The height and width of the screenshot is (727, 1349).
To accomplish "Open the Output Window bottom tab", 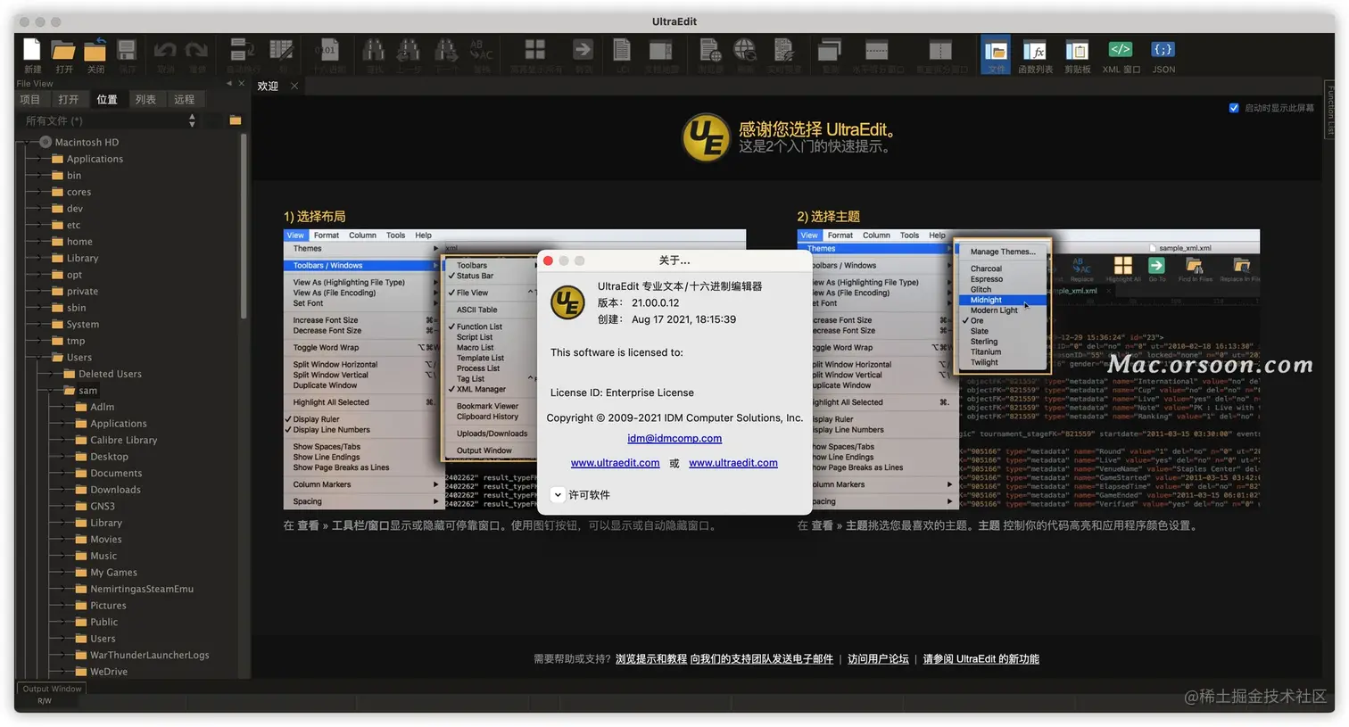I will click(x=52, y=689).
